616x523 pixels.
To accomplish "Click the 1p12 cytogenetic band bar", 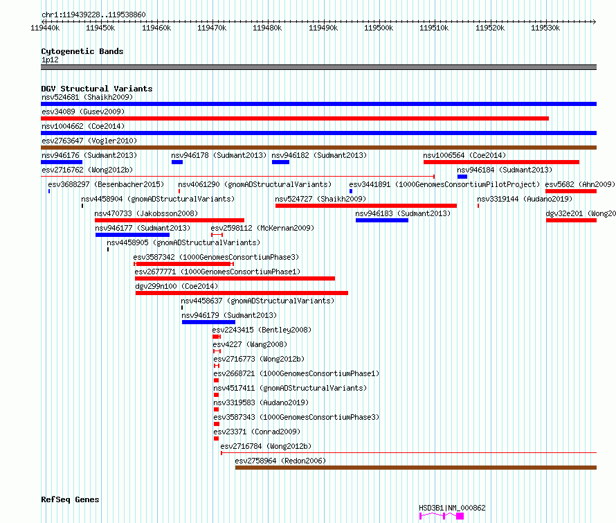I will (318, 67).
